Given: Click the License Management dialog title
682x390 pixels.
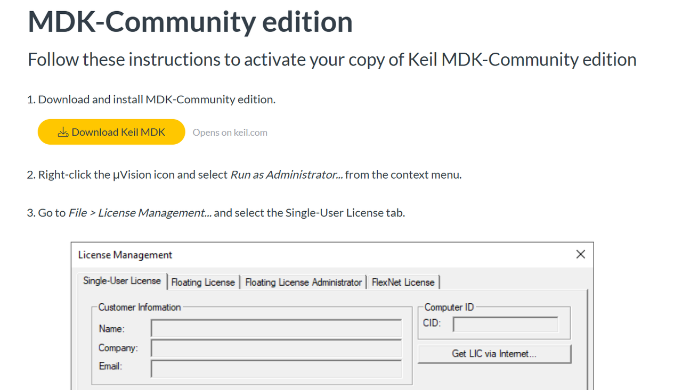Looking at the screenshot, I should click(125, 255).
